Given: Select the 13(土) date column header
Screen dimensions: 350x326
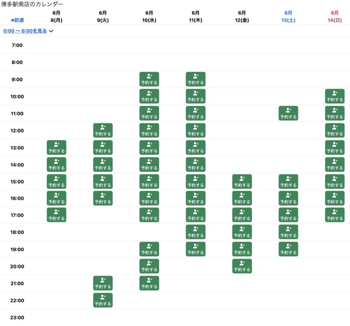Looking at the screenshot, I should pyautogui.click(x=288, y=17).
